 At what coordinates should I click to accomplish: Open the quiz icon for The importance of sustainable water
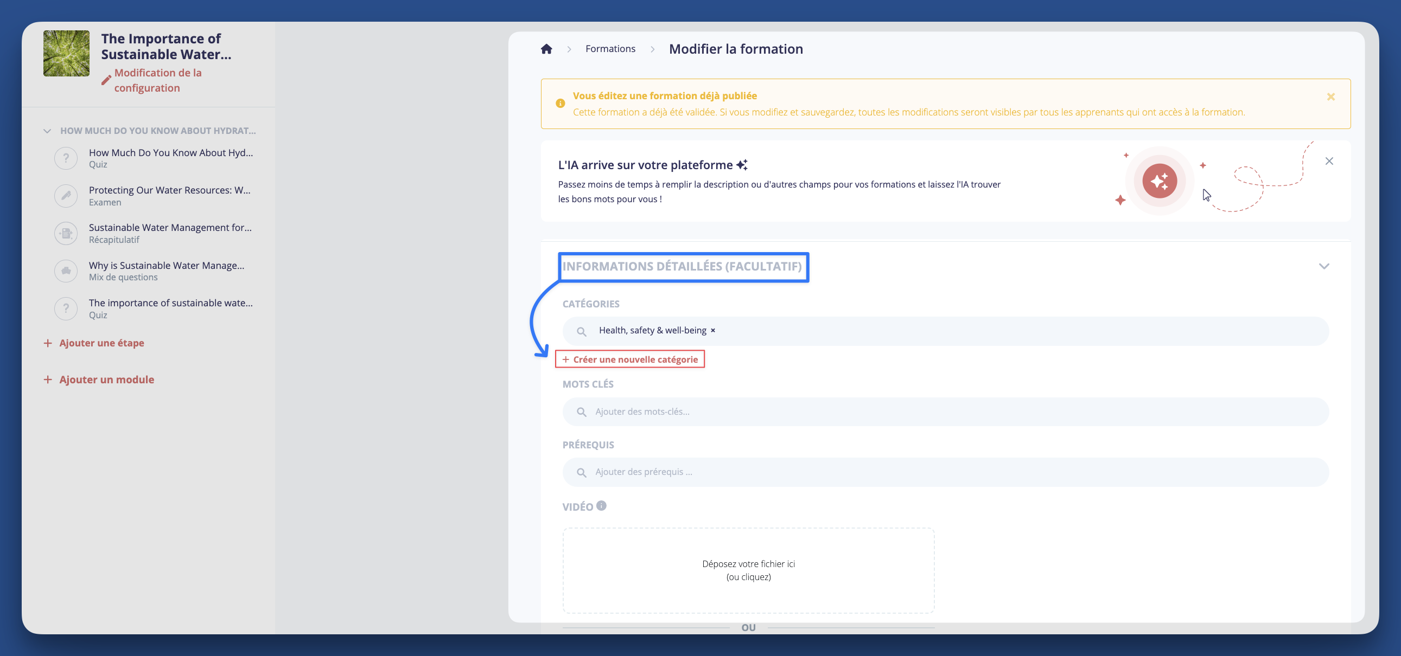click(66, 308)
